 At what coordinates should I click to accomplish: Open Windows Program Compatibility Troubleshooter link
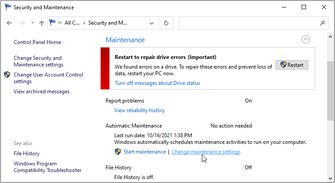47,167
